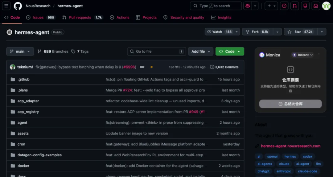Open the notifications inbox icon
This screenshot has height=177, width=333.
pyautogui.click(x=316, y=6)
